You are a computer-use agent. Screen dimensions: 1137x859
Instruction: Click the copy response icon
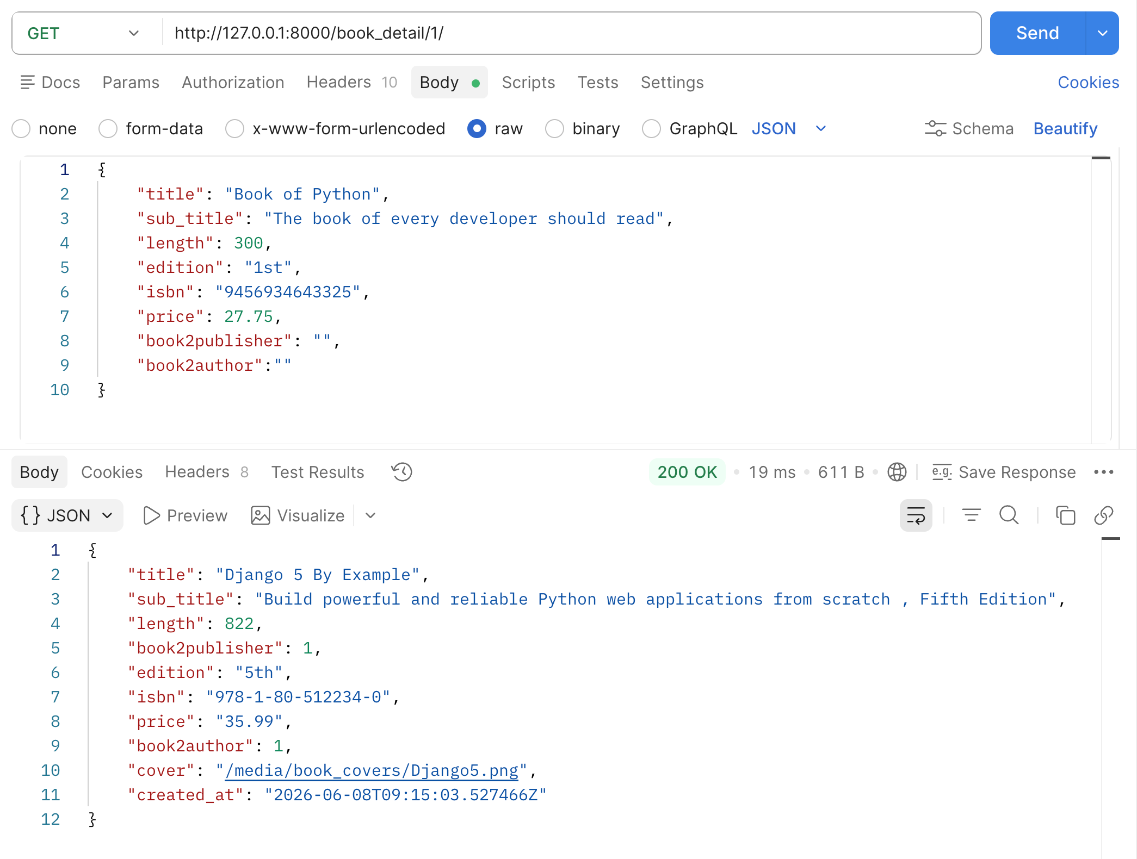coord(1066,515)
